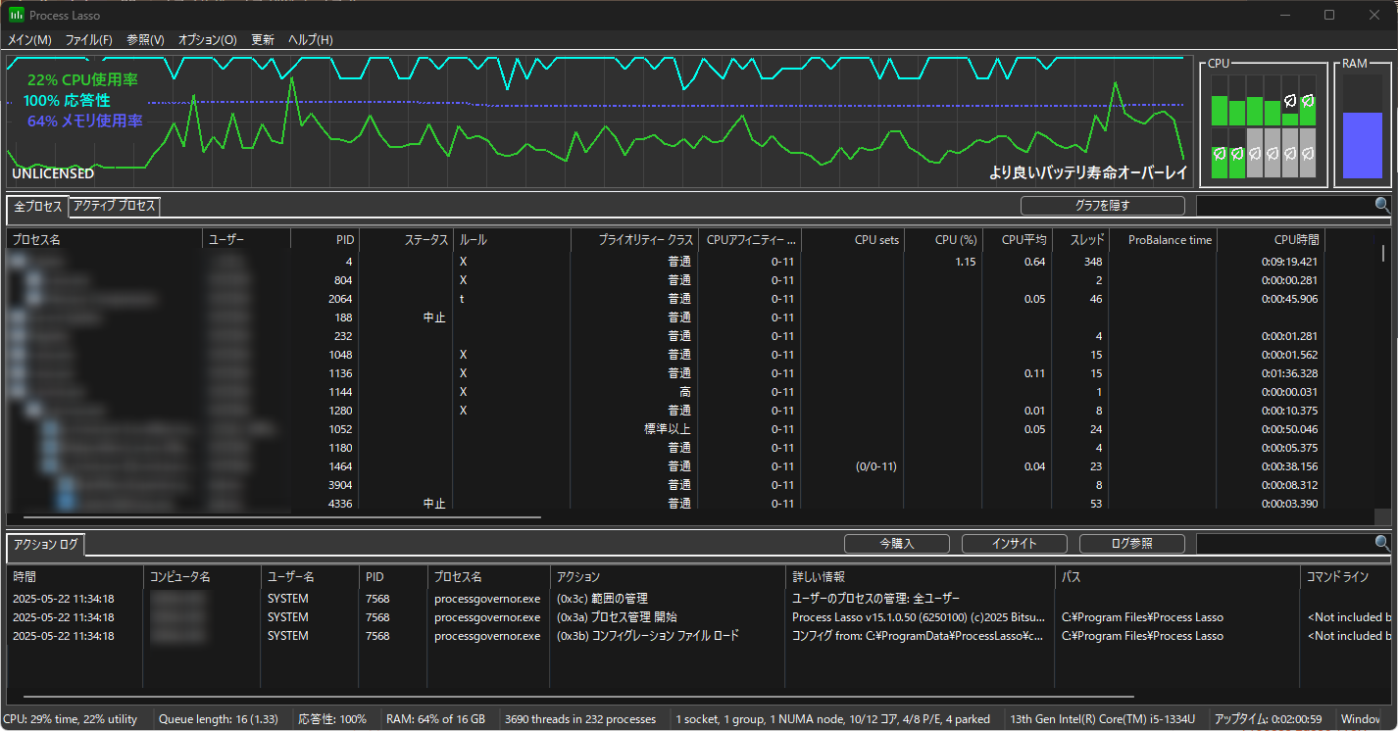Click the グラフを隠す button
Image resolution: width=1398 pixels, height=731 pixels.
point(1102,206)
